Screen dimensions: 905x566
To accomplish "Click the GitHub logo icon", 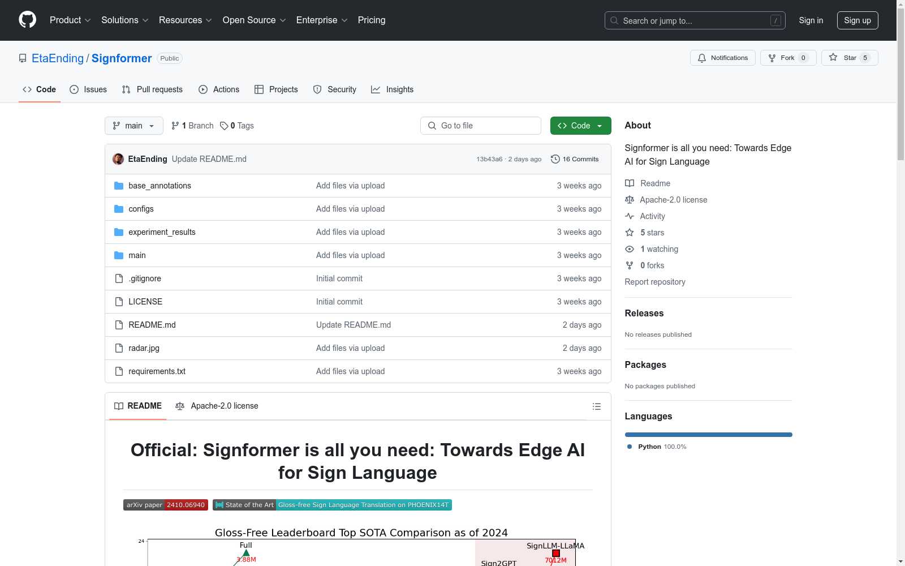I will tap(27, 20).
